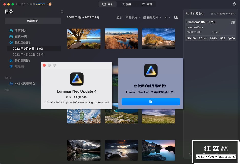Switch to the 编辑 edit tab

147,4
